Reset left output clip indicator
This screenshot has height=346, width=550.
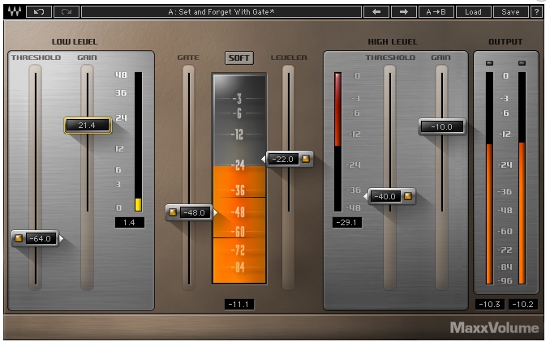click(x=489, y=63)
